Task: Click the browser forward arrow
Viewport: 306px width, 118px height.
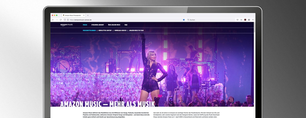Action: click(x=57, y=20)
